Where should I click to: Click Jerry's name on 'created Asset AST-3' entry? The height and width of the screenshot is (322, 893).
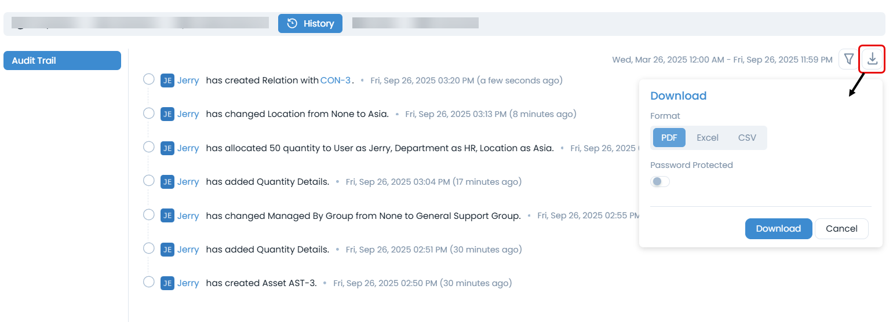(188, 283)
